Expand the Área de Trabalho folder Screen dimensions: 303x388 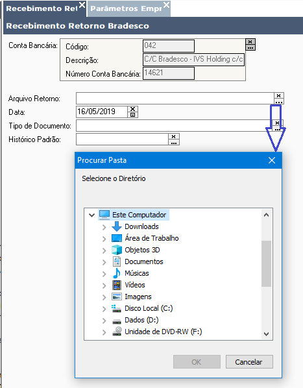[x=104, y=239]
